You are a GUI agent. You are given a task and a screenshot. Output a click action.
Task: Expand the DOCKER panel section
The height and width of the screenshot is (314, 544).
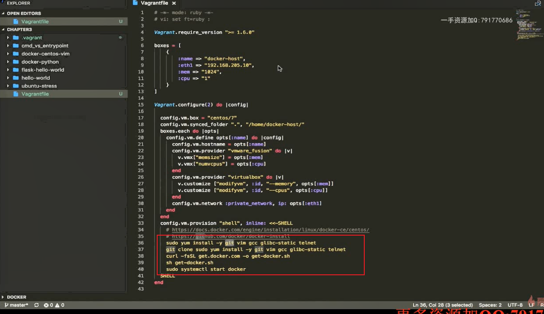4,297
